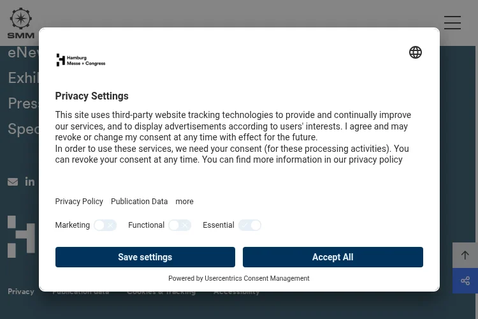Enable the Functional toggle
Screen dimensions: 478x319
tap(180, 225)
